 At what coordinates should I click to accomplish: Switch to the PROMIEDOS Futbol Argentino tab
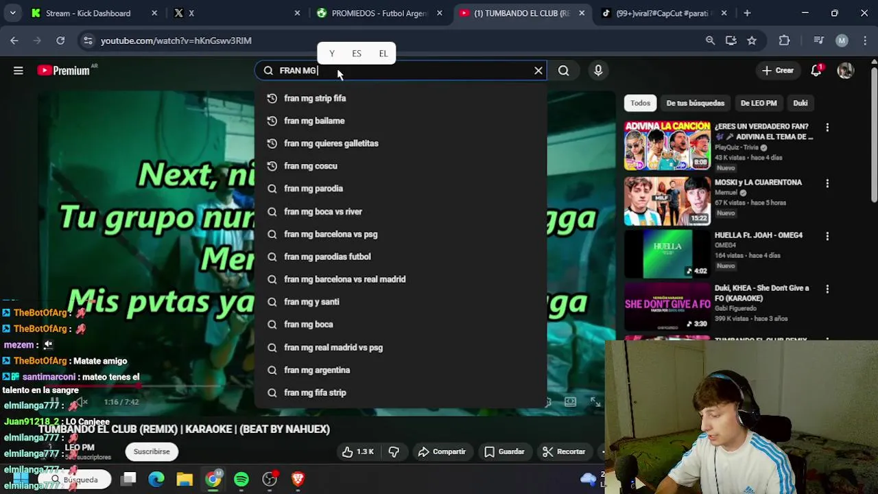379,13
